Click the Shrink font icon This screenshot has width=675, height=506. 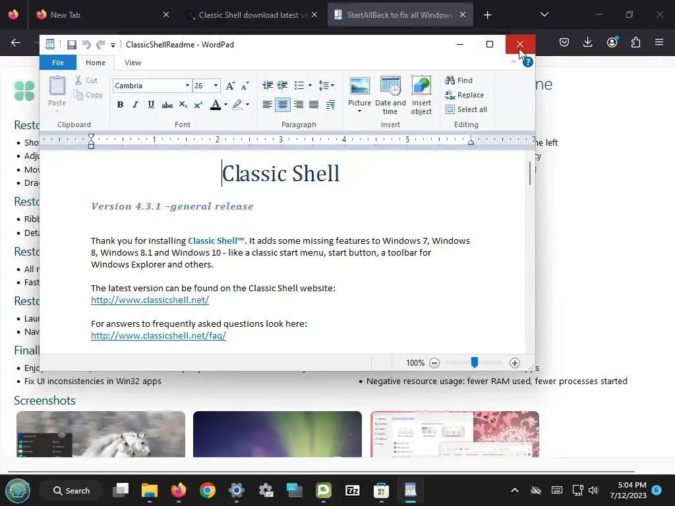[x=245, y=85]
